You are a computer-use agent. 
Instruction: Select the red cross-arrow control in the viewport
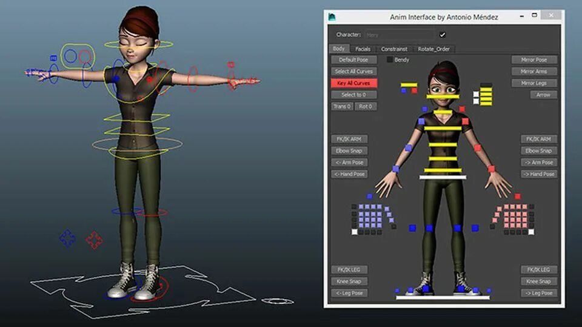tap(95, 240)
